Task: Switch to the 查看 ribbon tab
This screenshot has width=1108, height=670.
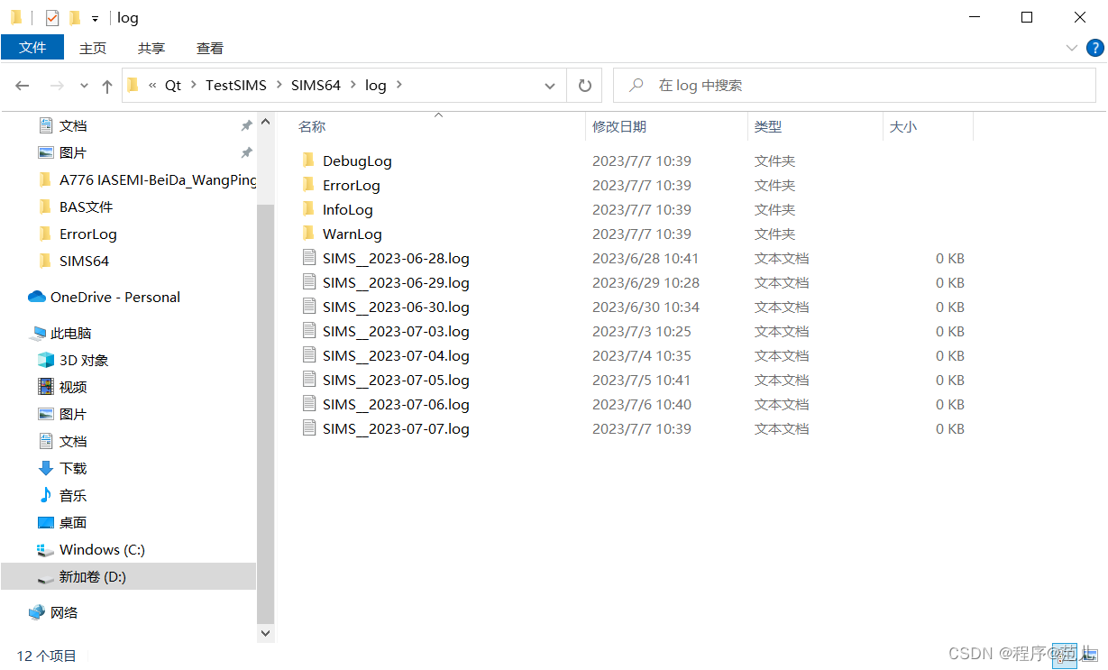Action: (209, 48)
